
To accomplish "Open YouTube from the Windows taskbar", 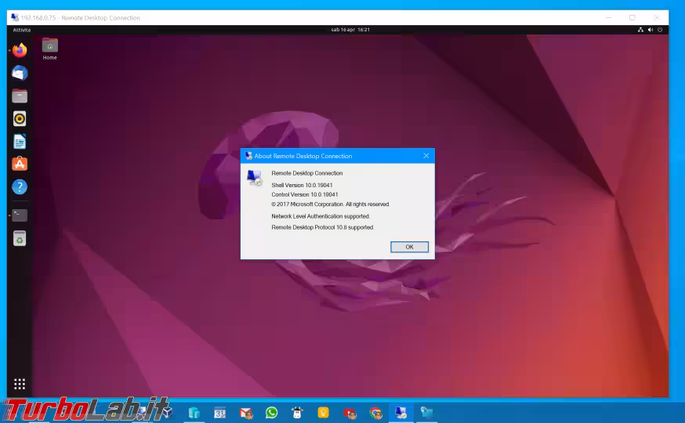I will pos(350,413).
